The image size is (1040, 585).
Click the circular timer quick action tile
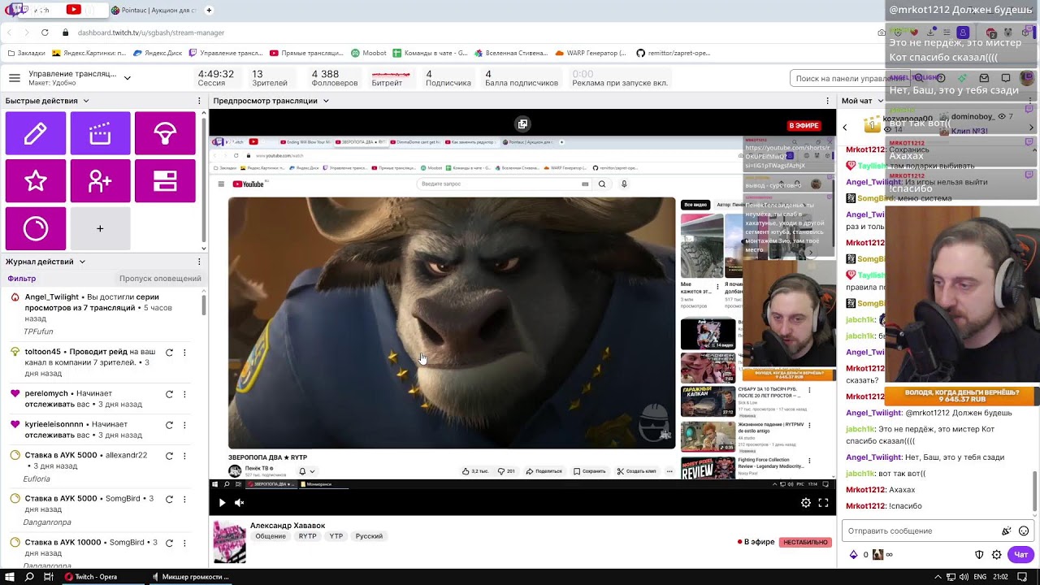[x=36, y=228]
